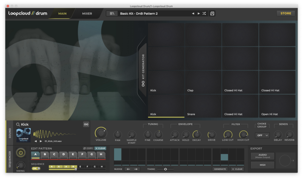
Task: Expand the Kit Generator side panel
Action: tap(143, 70)
